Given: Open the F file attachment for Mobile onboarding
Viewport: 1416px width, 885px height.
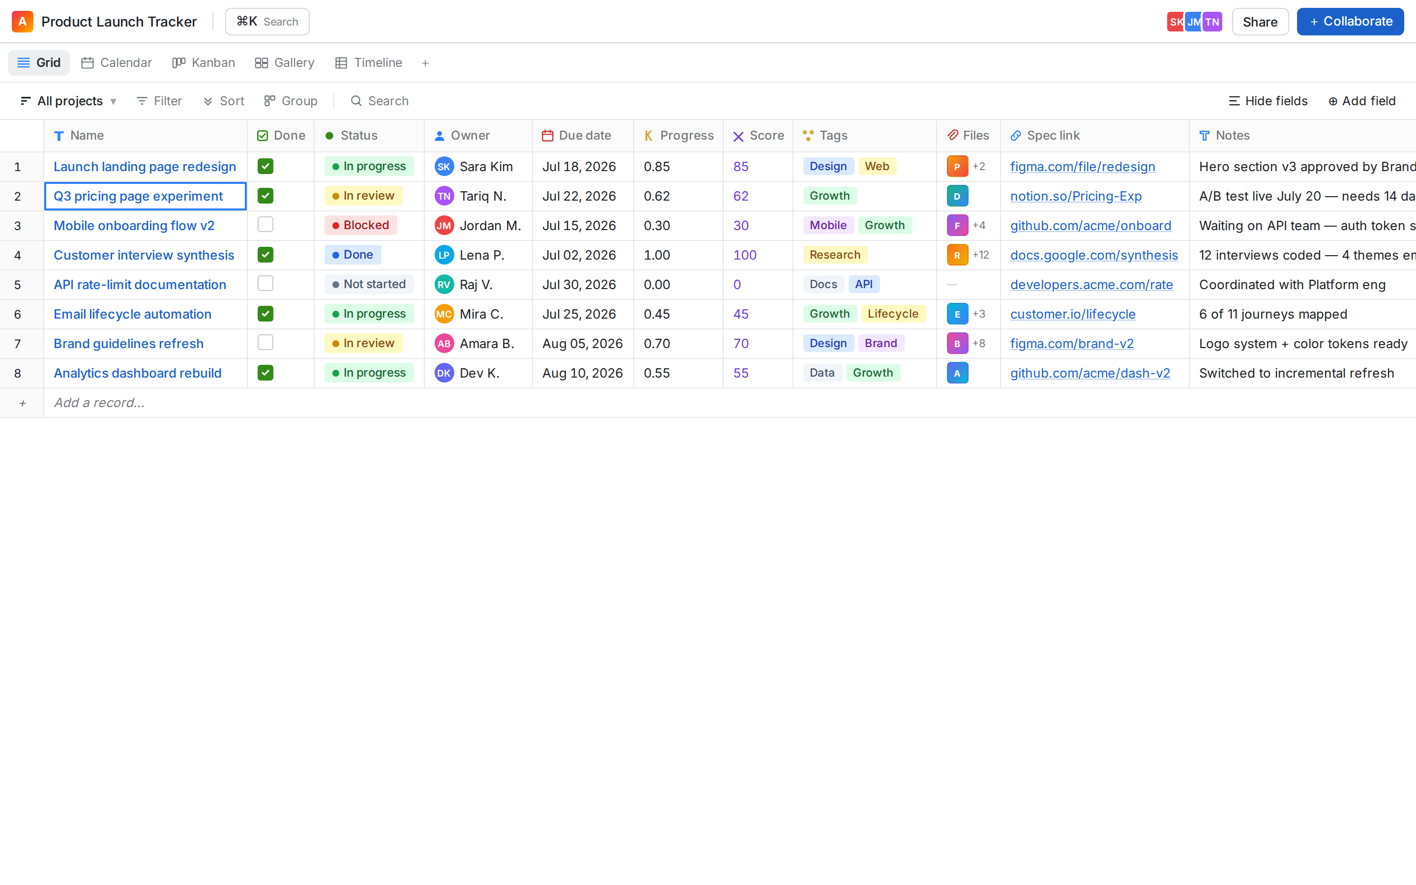Looking at the screenshot, I should coord(957,226).
